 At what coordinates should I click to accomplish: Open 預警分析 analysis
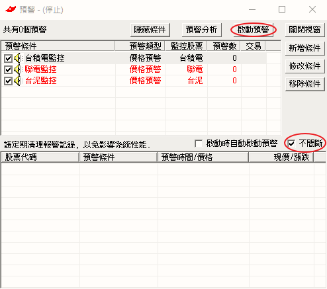201,30
